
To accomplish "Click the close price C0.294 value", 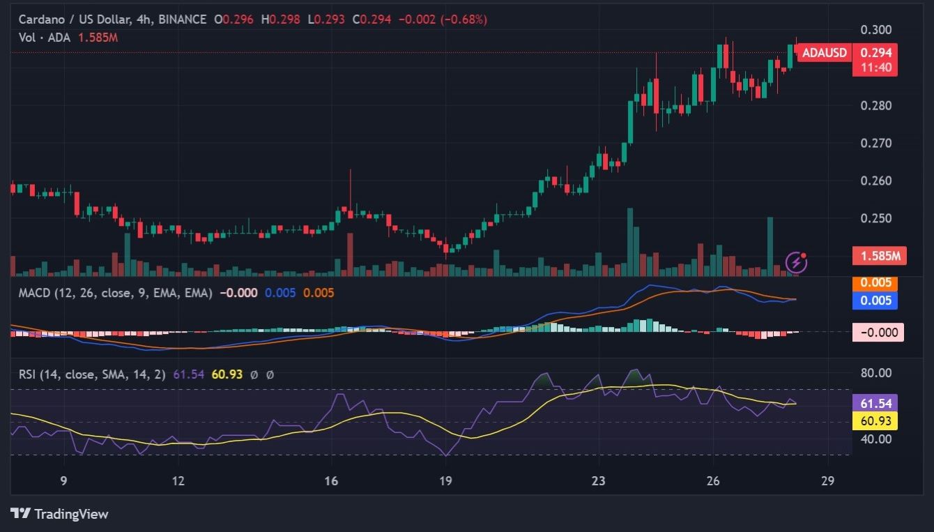I will (371, 20).
